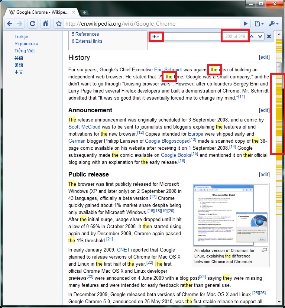Screen dimensions: 285x308
Task: Open the home page
Action: [x=46, y=24]
